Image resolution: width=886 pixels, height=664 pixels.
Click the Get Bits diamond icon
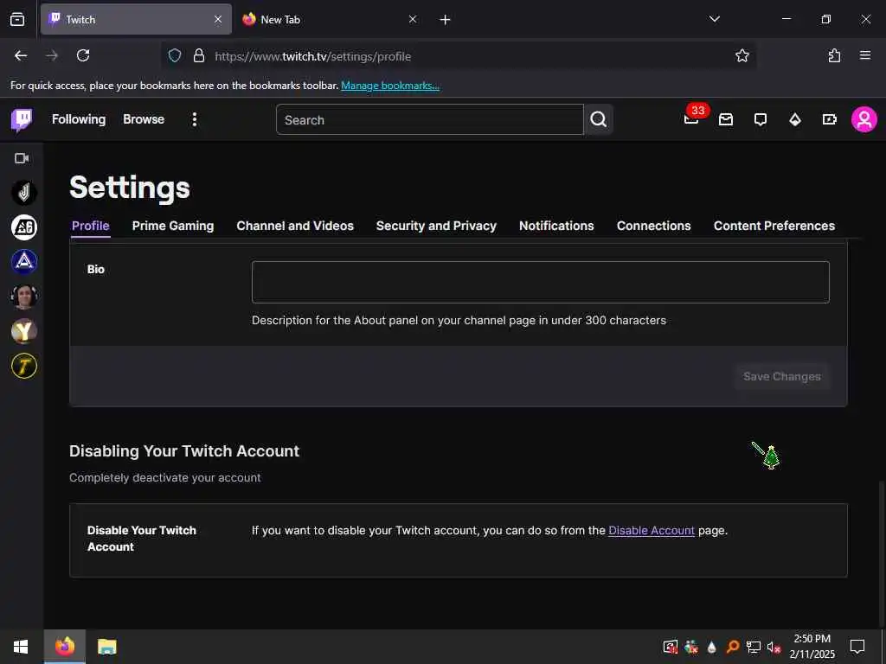tap(795, 119)
